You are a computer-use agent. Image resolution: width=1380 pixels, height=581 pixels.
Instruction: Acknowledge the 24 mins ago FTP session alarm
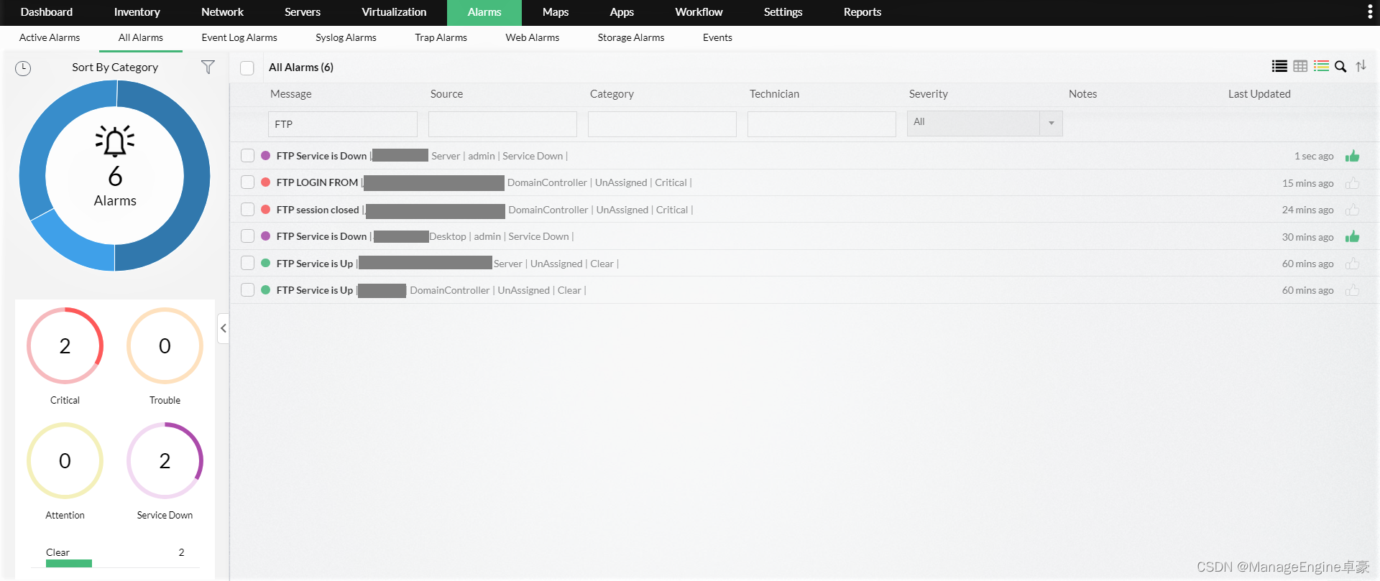[1352, 210]
